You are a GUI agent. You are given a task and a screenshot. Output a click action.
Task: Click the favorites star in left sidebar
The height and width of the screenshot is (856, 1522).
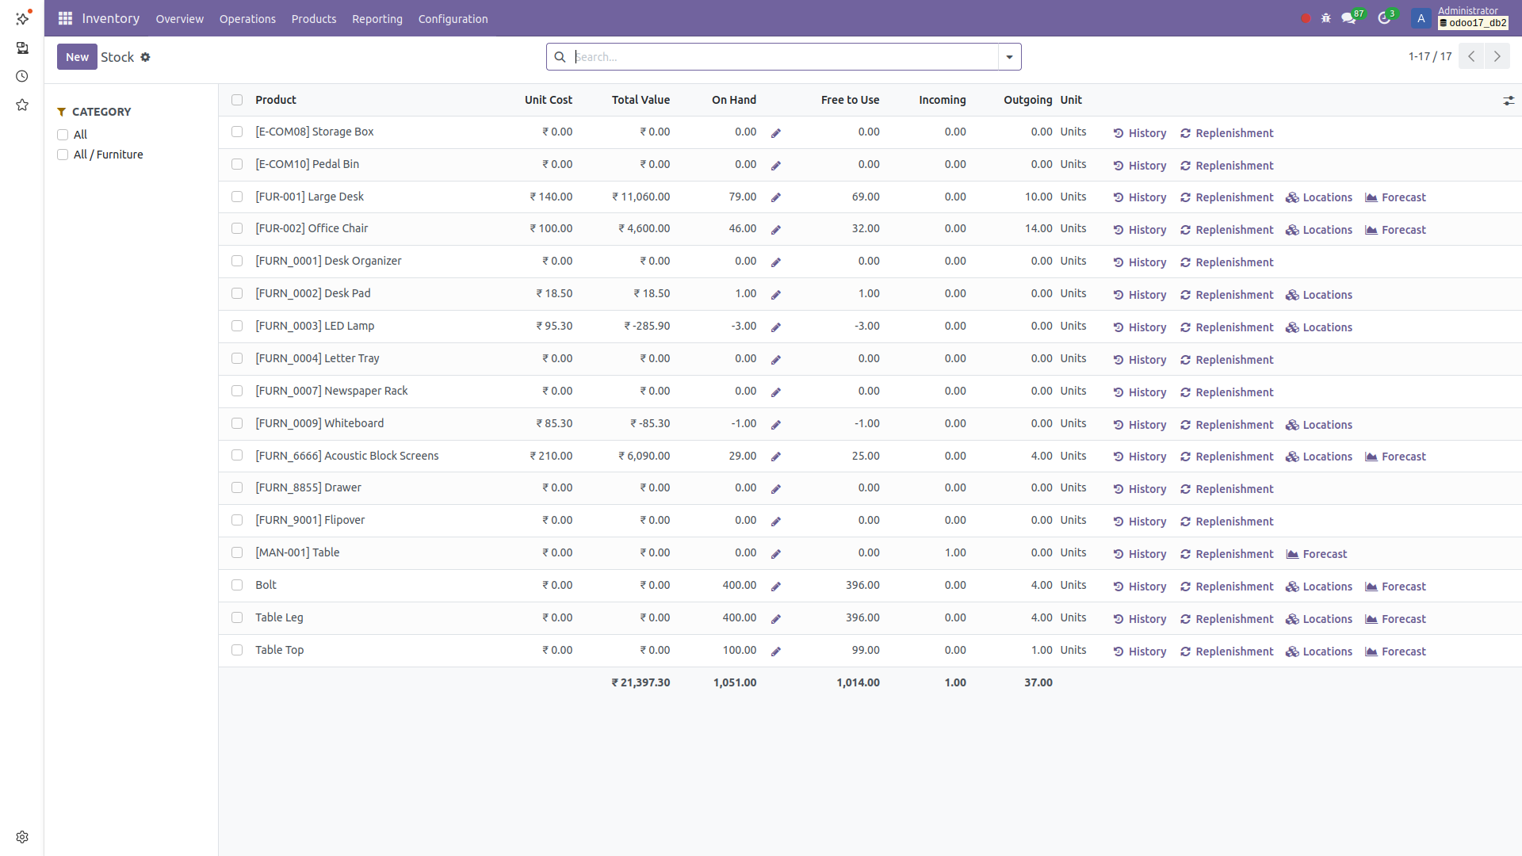point(22,105)
